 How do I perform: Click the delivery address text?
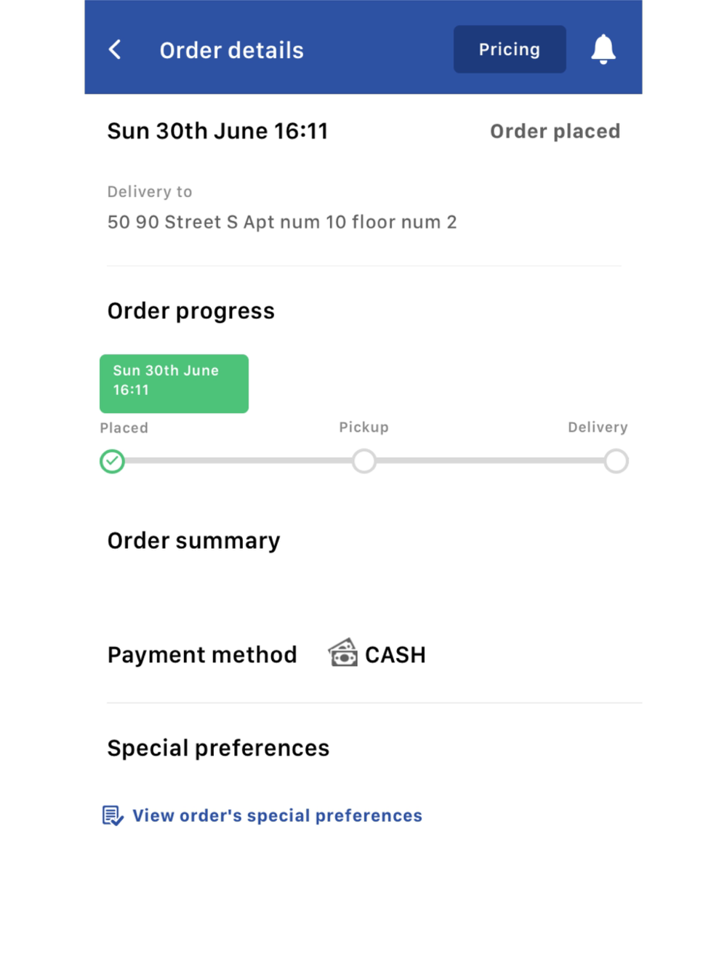point(282,223)
